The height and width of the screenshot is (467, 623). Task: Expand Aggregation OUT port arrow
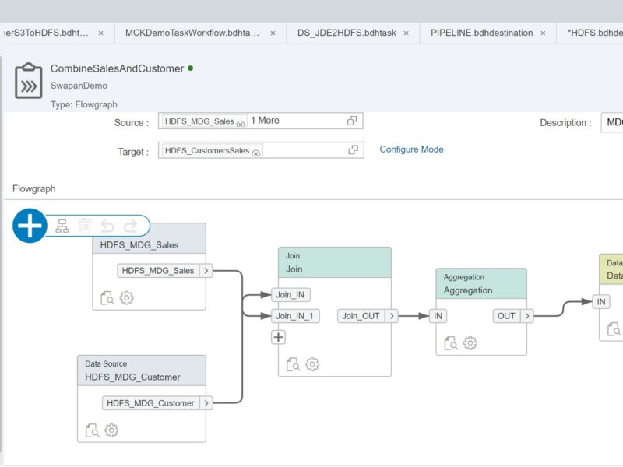pyautogui.click(x=527, y=316)
